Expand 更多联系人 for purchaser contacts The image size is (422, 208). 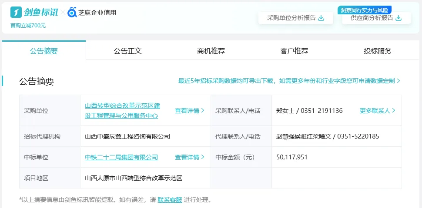click(377, 111)
